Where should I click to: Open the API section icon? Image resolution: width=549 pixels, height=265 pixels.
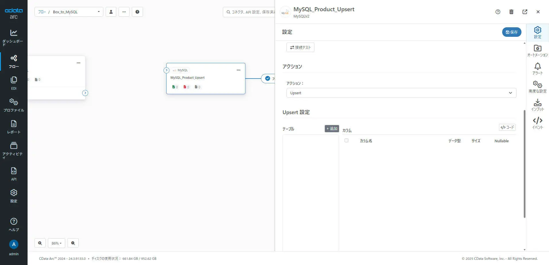point(13,174)
